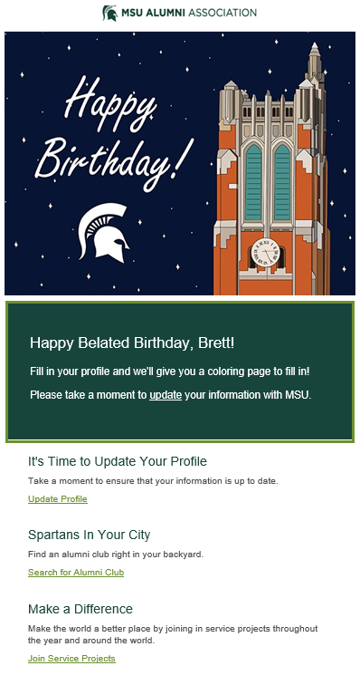Viewport: 360px width, 685px height.
Task: Click the ensure your information is up to date text
Action: (x=153, y=481)
